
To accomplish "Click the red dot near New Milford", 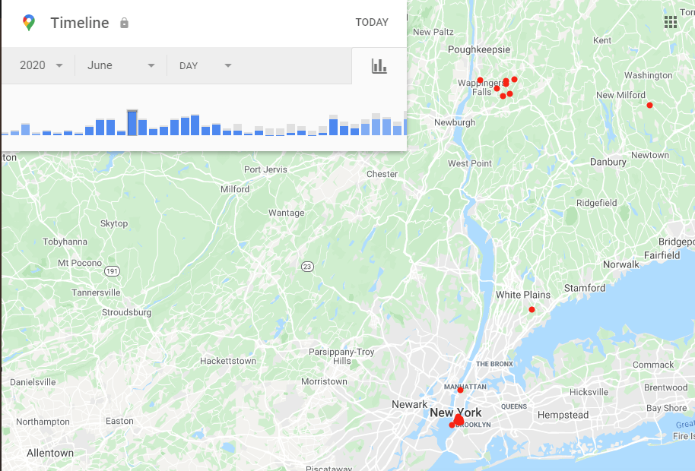I will coord(649,106).
